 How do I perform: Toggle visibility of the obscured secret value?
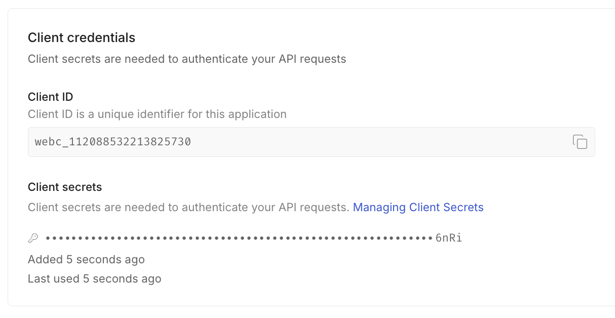(x=238, y=237)
